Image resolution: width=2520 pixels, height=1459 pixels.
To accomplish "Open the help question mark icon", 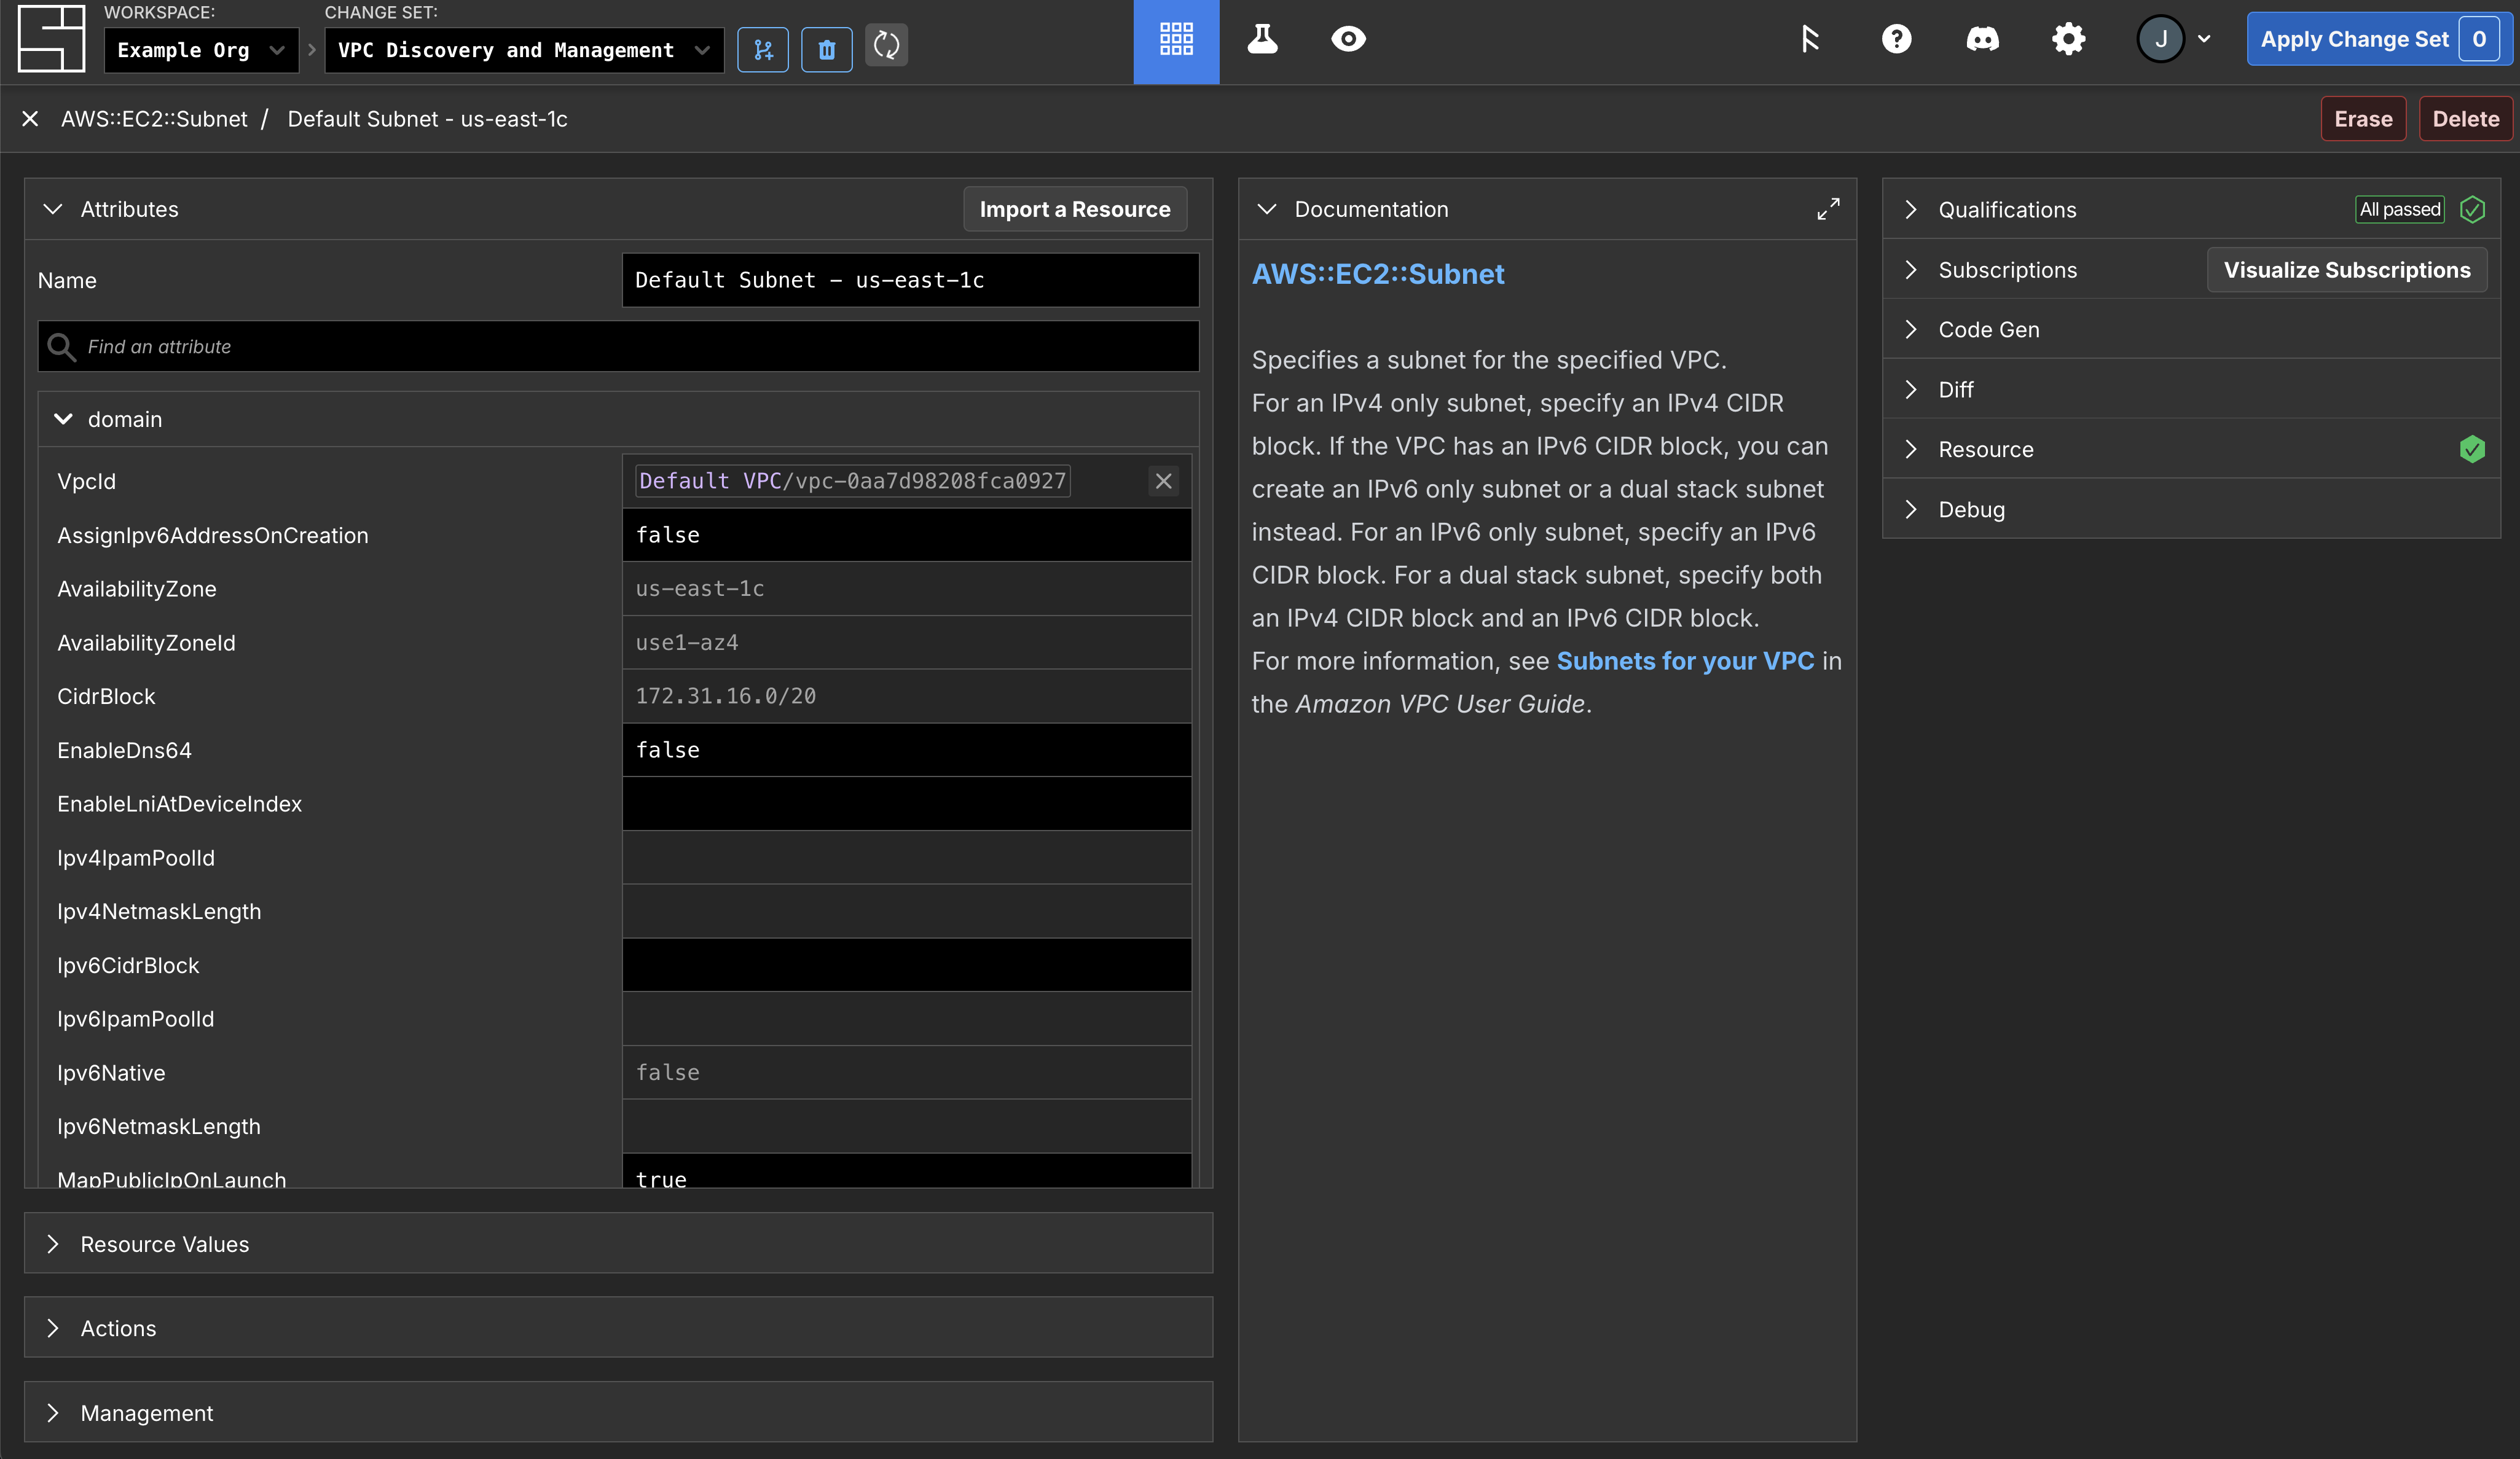I will point(1896,40).
